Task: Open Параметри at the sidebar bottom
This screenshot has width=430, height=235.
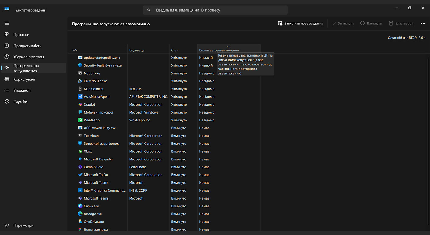Action: 33,225
